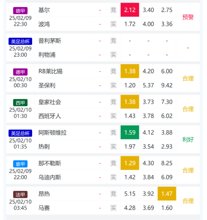Click the purple 德甲 badge for 基尔 match
The width and height of the screenshot is (207, 220).
(x=20, y=11)
